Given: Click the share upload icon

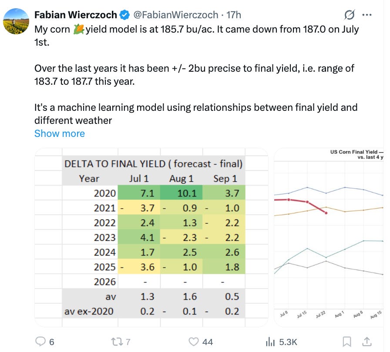Looking at the screenshot, I should [x=367, y=342].
